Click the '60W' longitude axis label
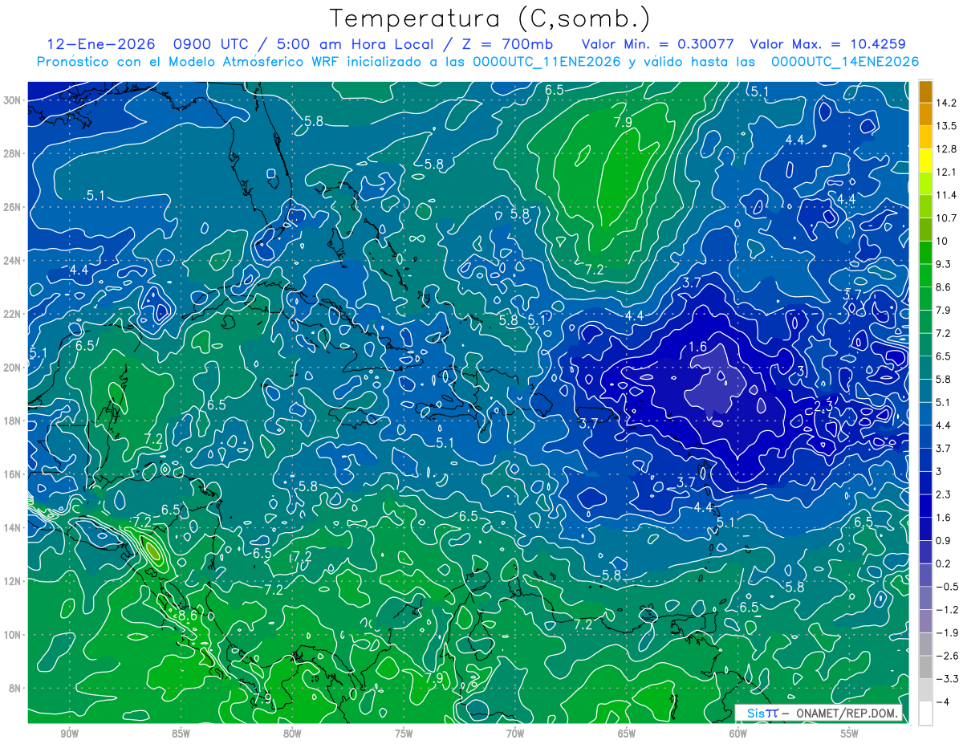 point(738,733)
